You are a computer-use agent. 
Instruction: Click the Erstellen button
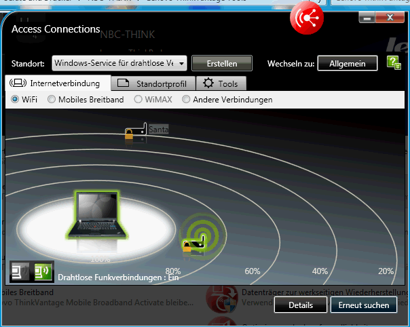point(222,63)
